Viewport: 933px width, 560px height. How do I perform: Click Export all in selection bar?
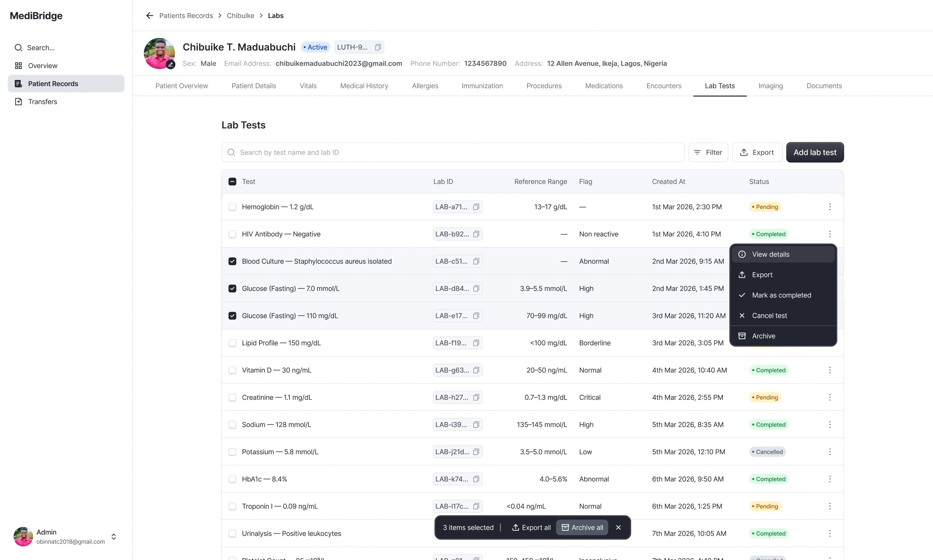click(531, 528)
